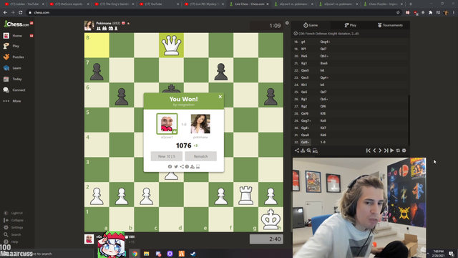
Task: Click share game icon below move list
Action: coord(297,150)
